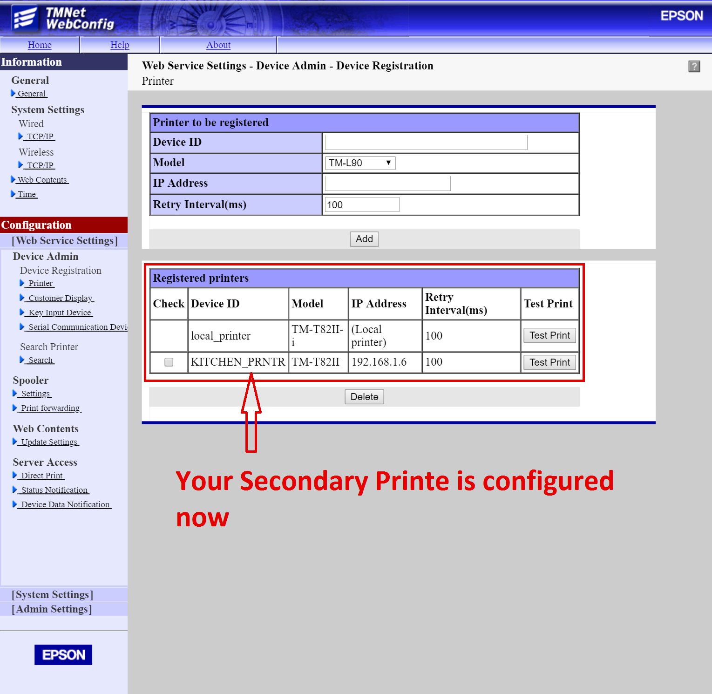Click the EPSON logo in the header
712x694 pixels.
pyautogui.click(x=682, y=16)
